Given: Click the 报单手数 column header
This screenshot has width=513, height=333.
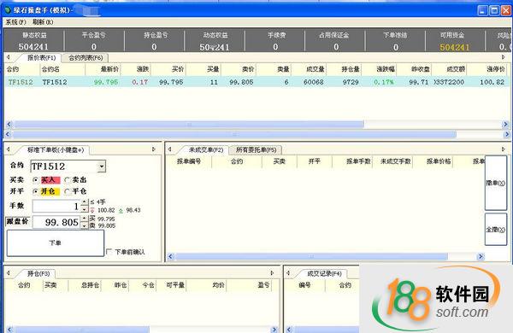Looking at the screenshot, I should pyautogui.click(x=352, y=161).
